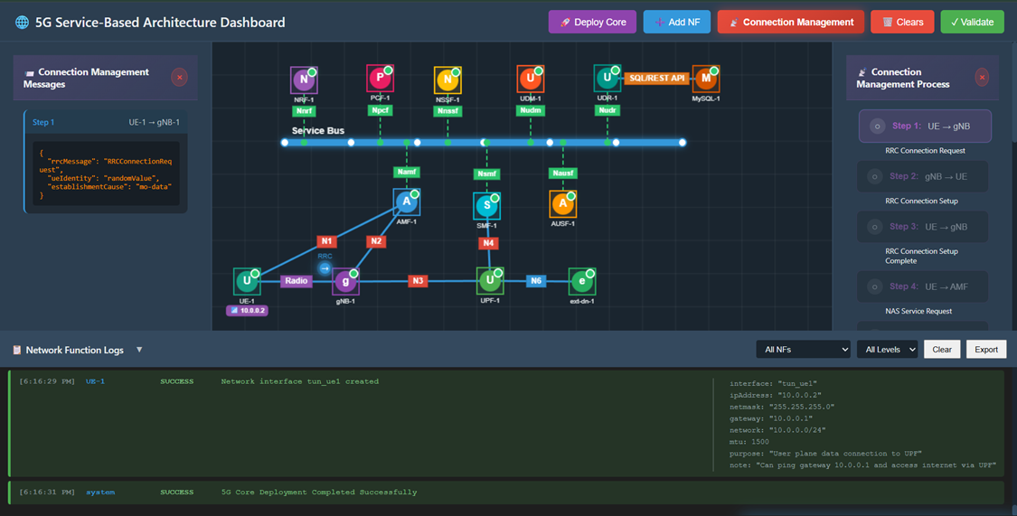This screenshot has width=1017, height=516.
Task: Select the gNB-1 base station node
Action: tap(344, 282)
